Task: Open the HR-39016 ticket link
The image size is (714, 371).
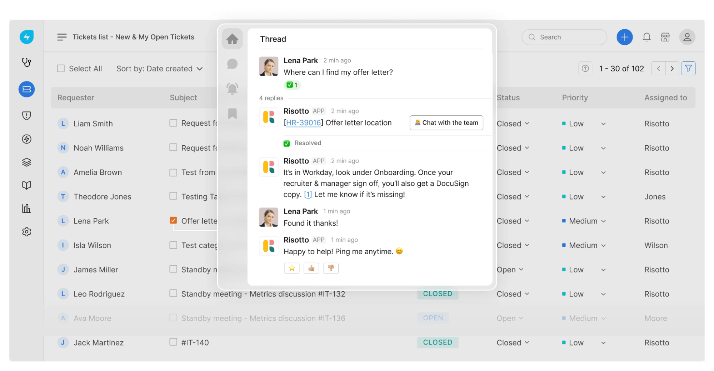Action: tap(303, 123)
